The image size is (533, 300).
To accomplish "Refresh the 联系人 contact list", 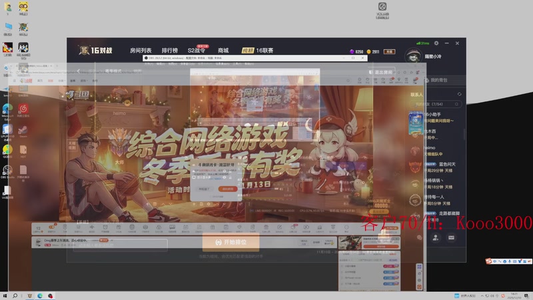I will coord(459,94).
